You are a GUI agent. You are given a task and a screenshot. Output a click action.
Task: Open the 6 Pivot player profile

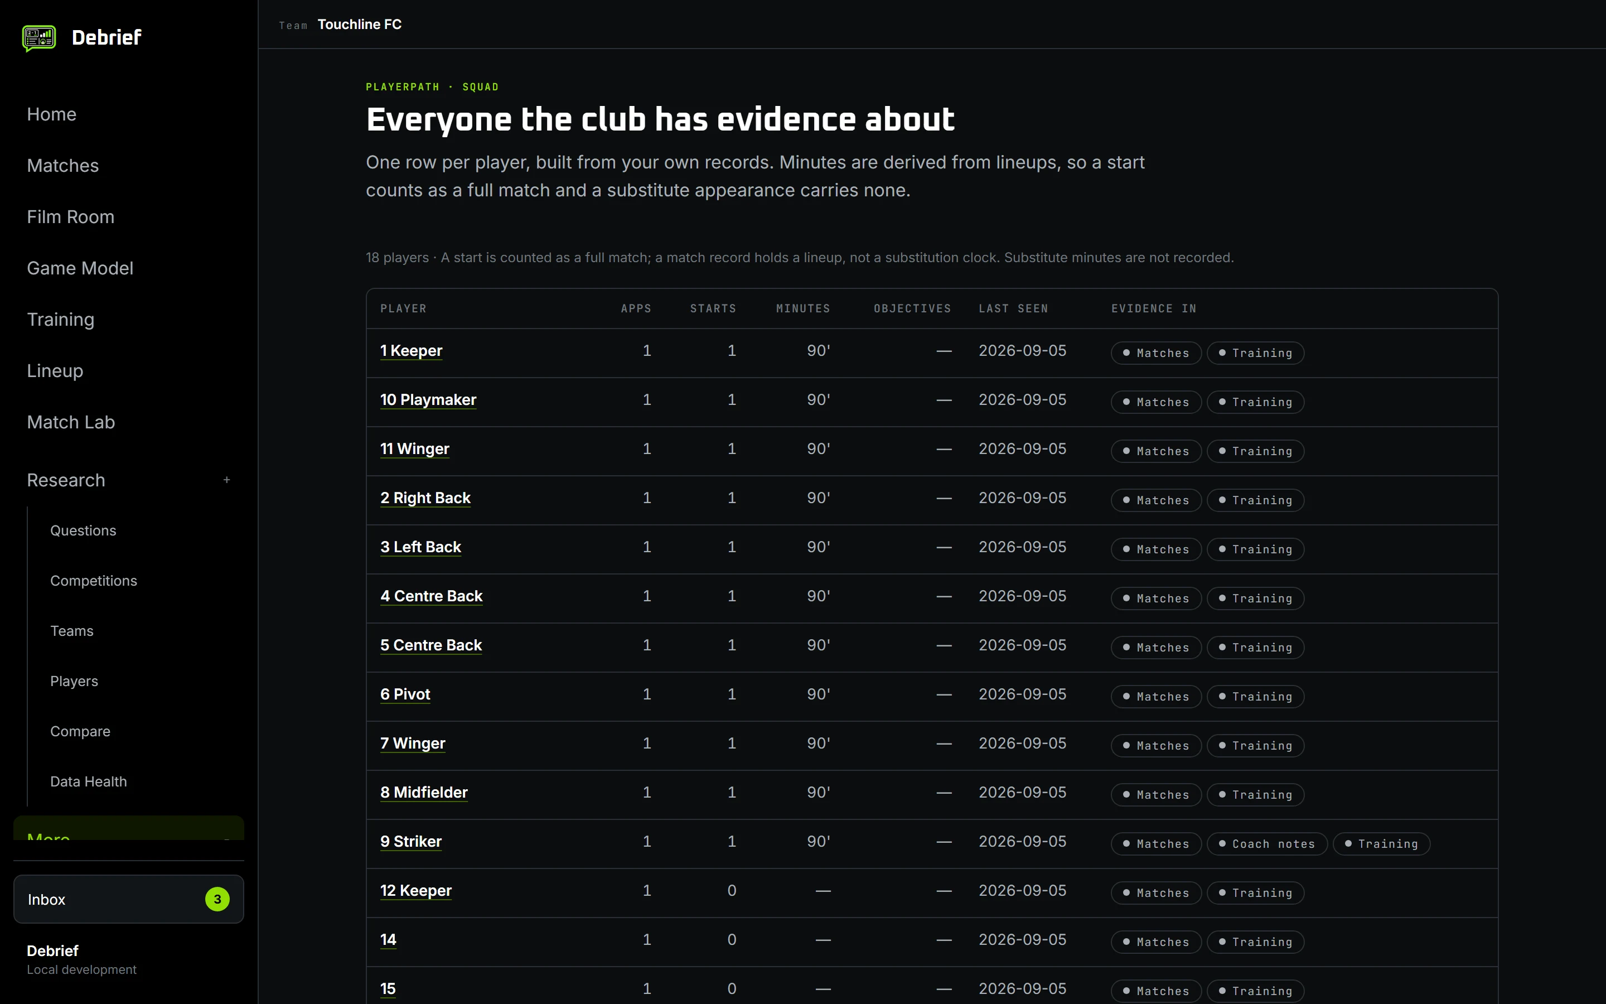coord(405,694)
